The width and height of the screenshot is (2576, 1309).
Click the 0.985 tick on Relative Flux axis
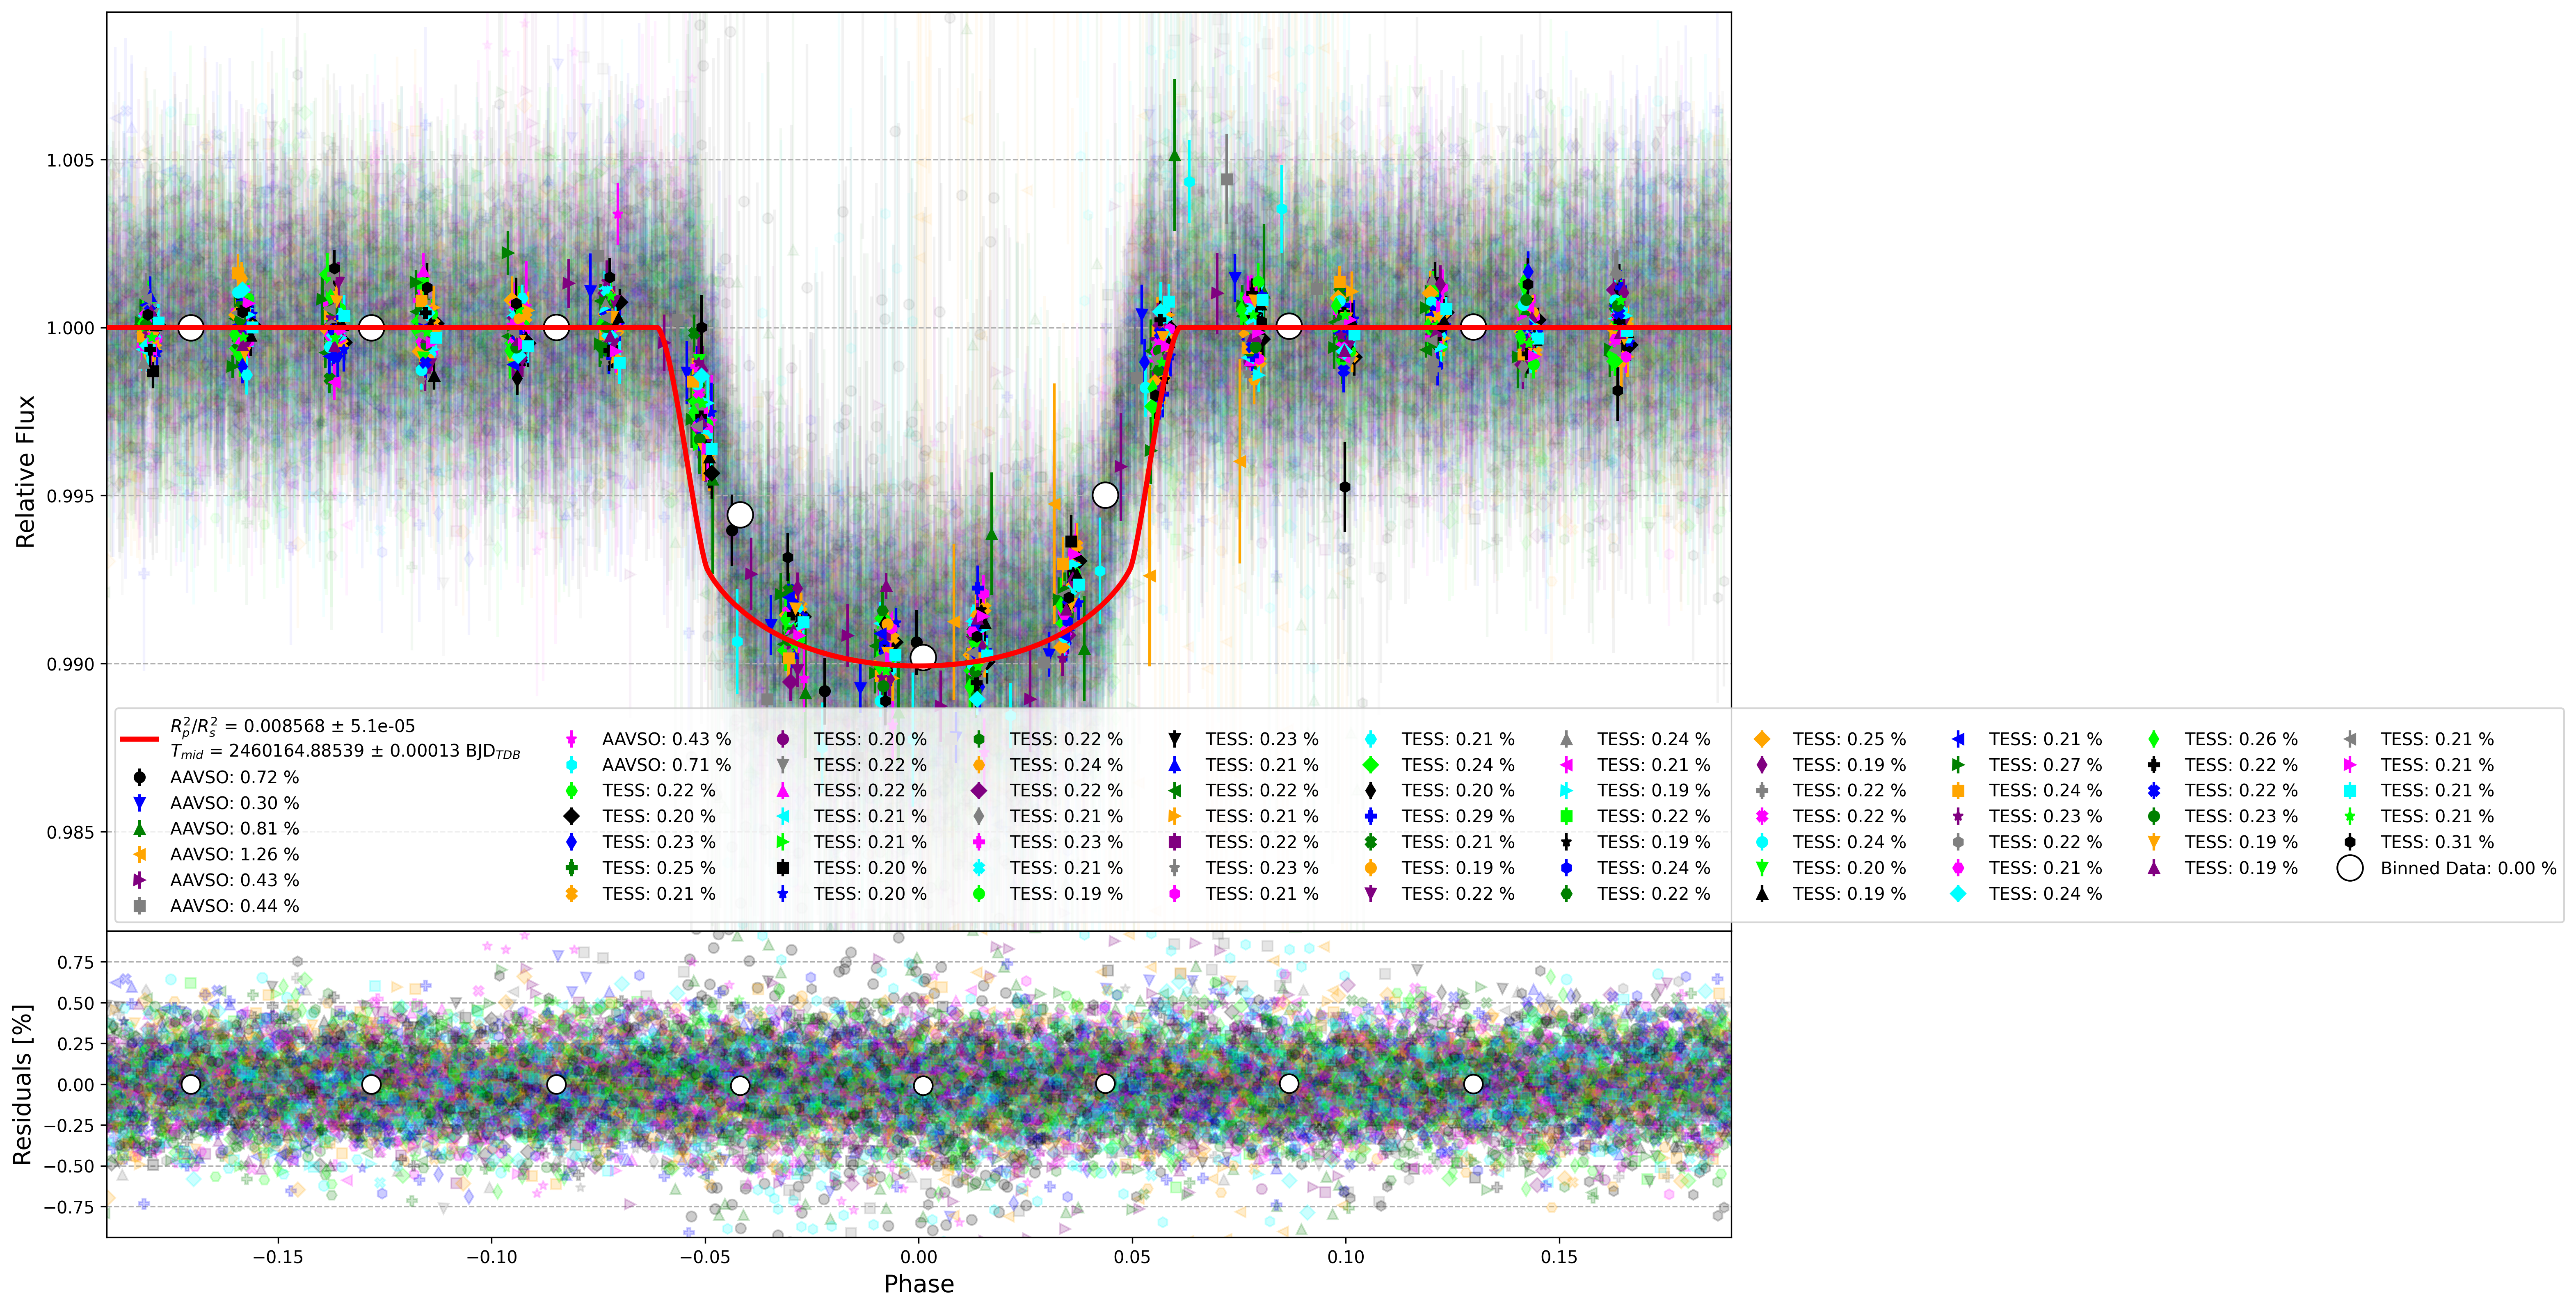[70, 832]
